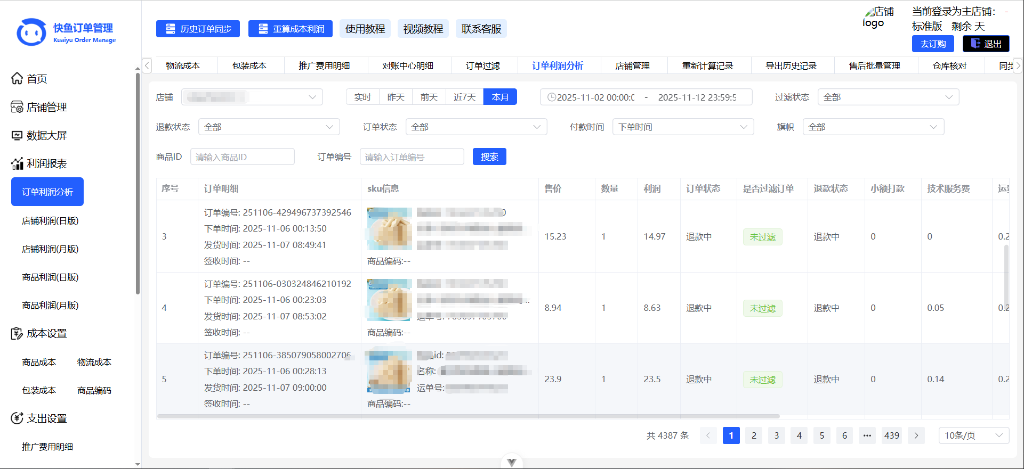Click the clock icon in date range field
The width and height of the screenshot is (1024, 469).
[552, 97]
